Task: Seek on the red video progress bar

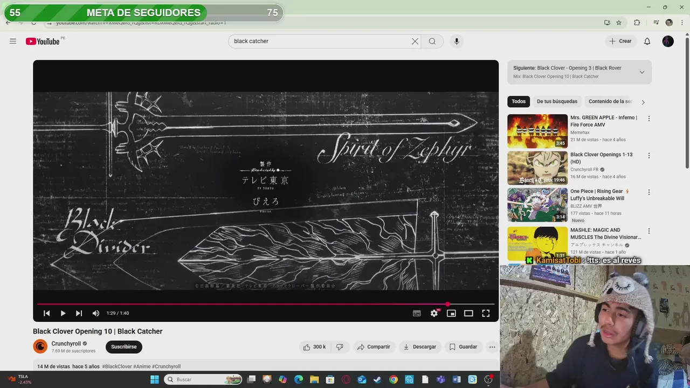Action: (x=266, y=304)
